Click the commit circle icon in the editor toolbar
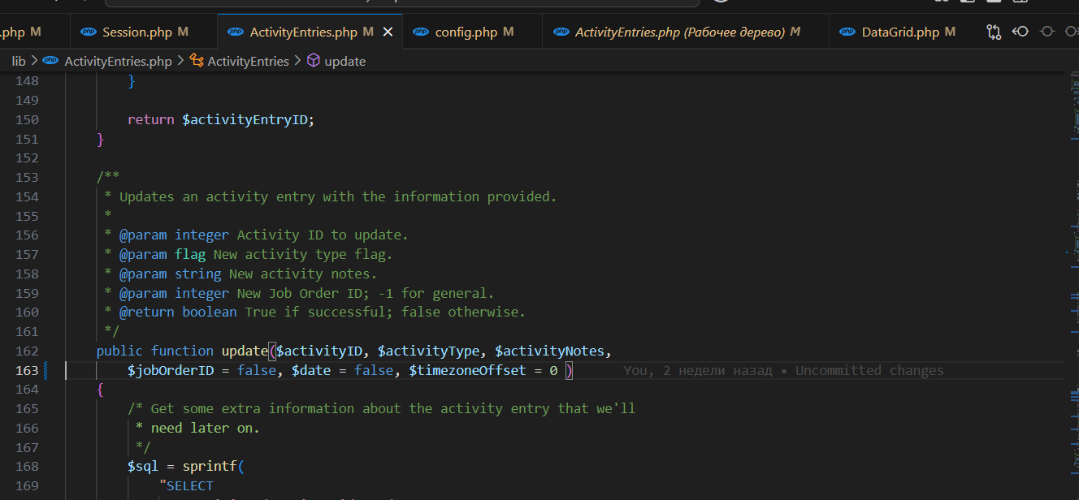1079x500 pixels. (1047, 32)
